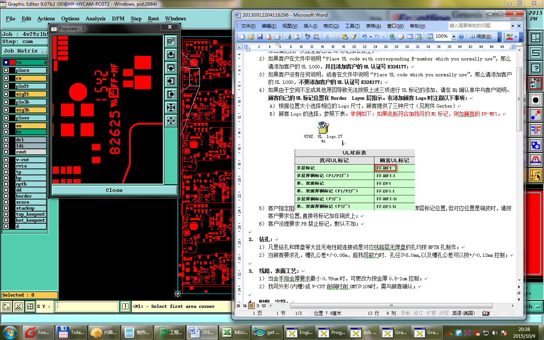
Task: Click the highlight color swatch in Word
Action: (510, 37)
